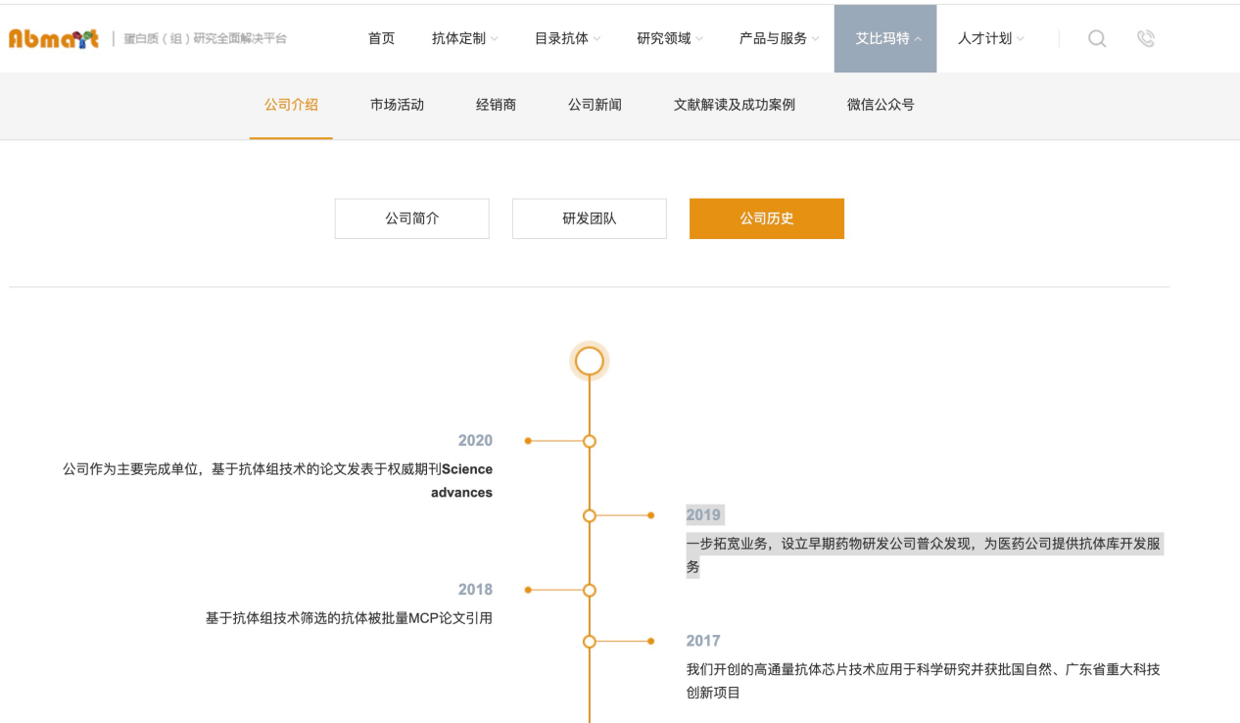Open the 微信公众号 tab
The image size is (1240, 723).
pyautogui.click(x=881, y=105)
